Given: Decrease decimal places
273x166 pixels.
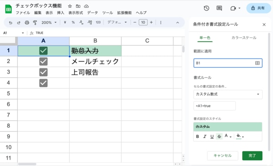Looking at the screenshot, I should (x=81, y=22).
